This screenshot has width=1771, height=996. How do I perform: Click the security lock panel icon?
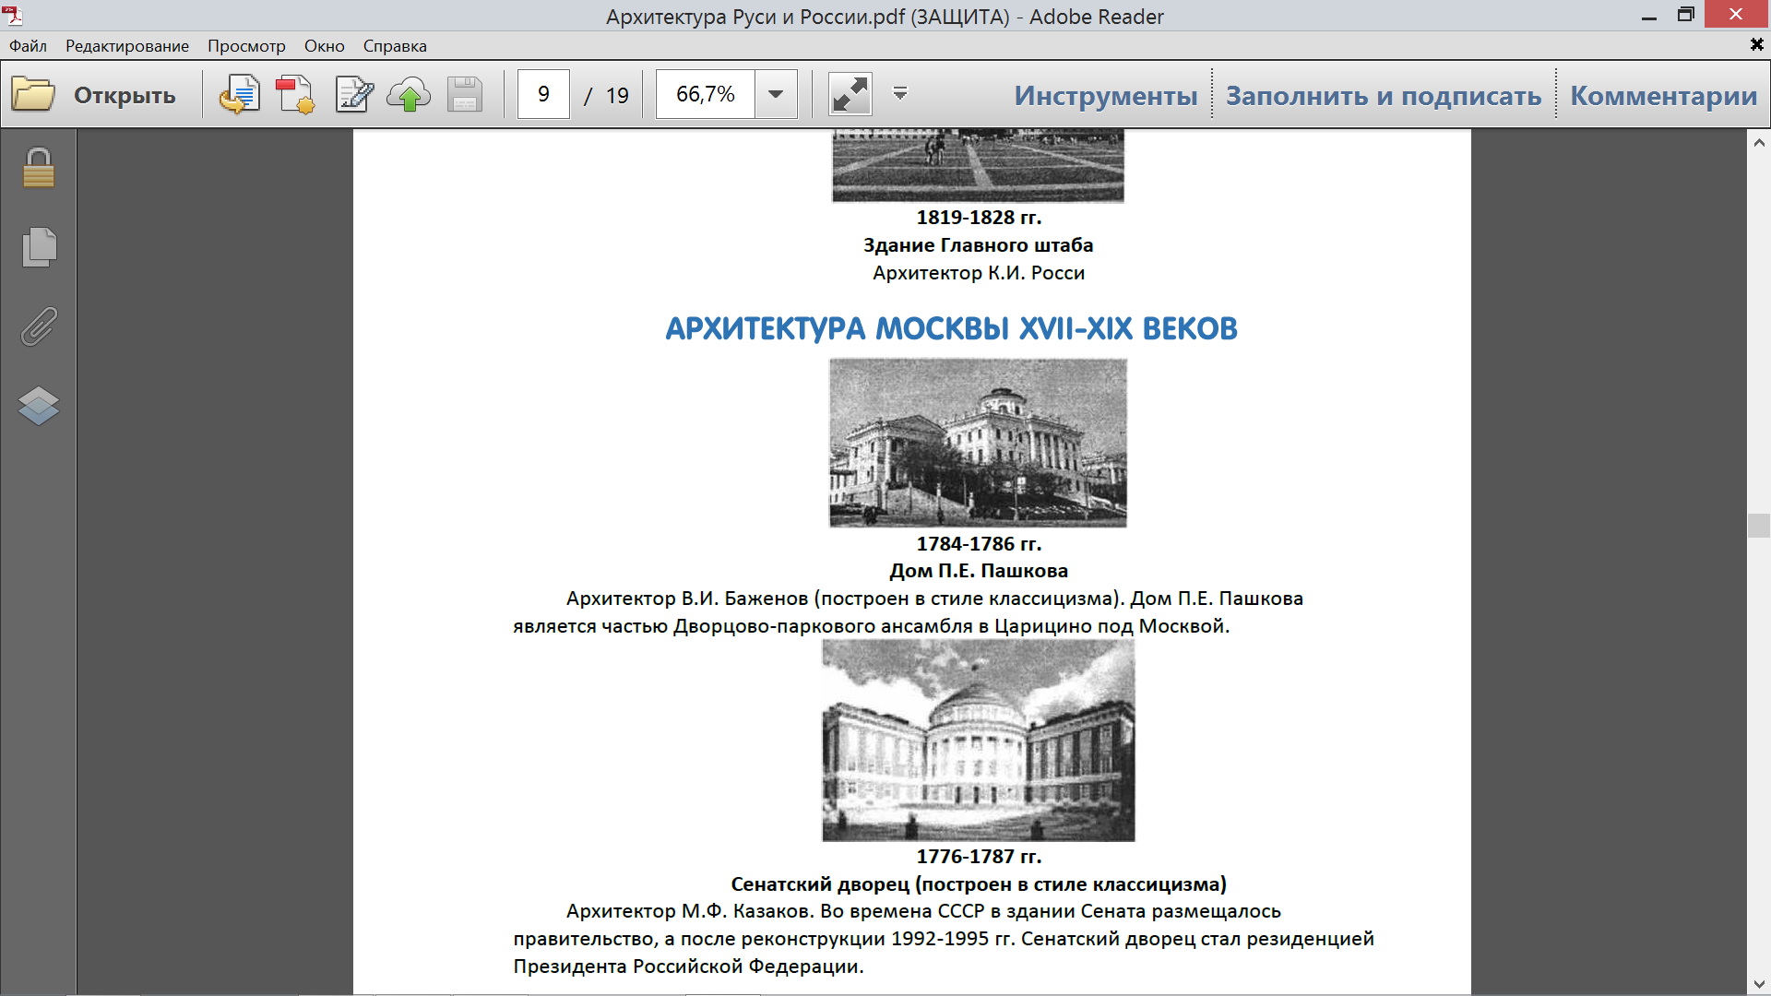[x=39, y=168]
